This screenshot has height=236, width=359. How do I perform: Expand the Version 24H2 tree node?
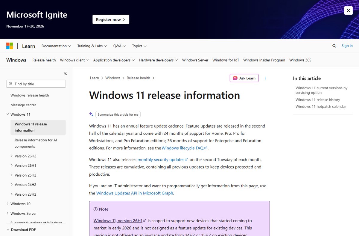coord(12,185)
